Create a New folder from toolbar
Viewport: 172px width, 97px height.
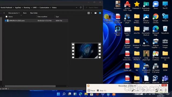(34, 13)
